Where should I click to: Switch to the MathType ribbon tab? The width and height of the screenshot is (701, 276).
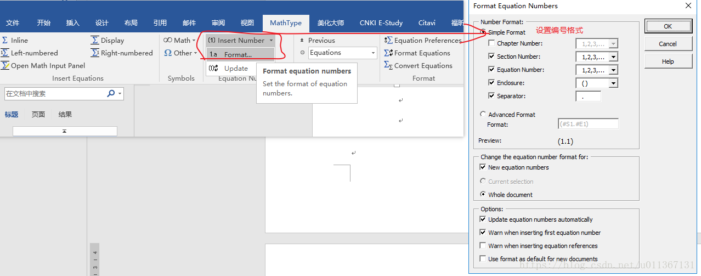click(286, 22)
